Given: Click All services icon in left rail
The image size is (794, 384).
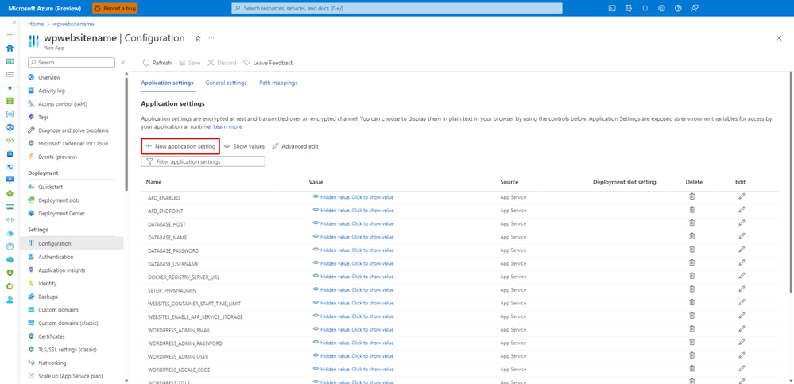Looking at the screenshot, I should [10, 75].
